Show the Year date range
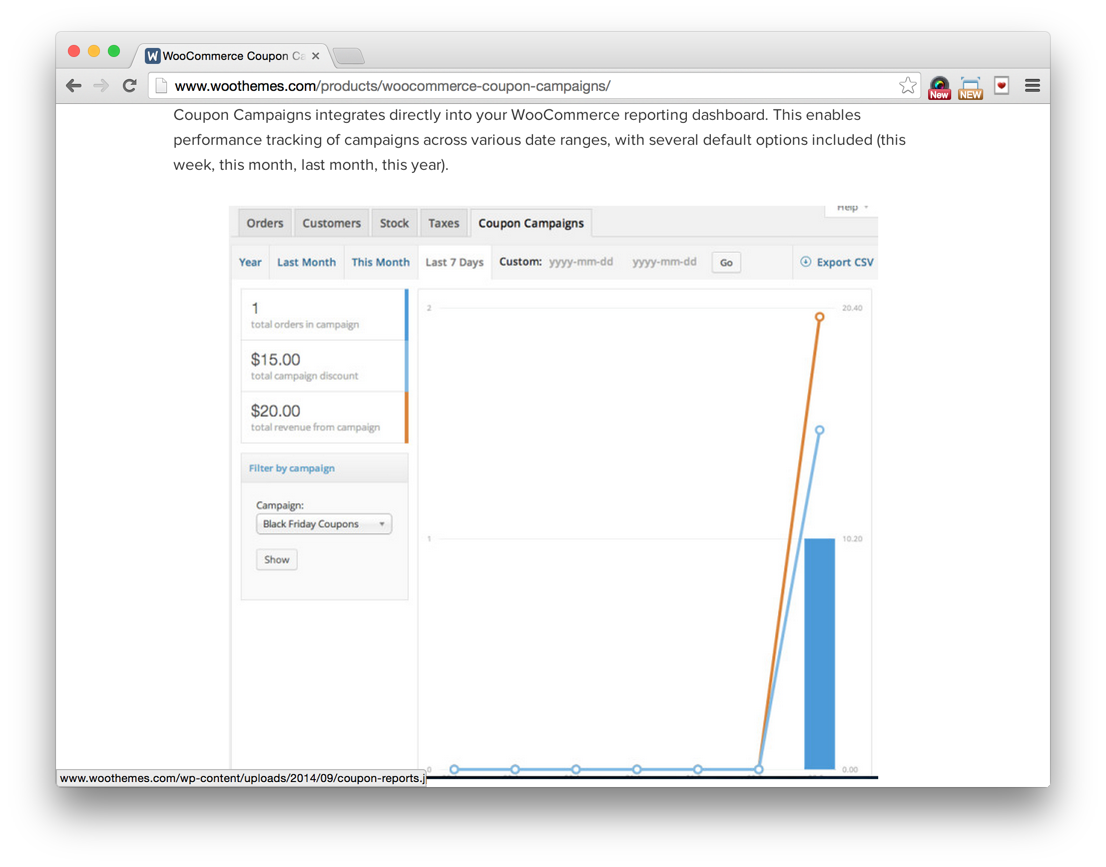The image size is (1106, 867). (250, 262)
